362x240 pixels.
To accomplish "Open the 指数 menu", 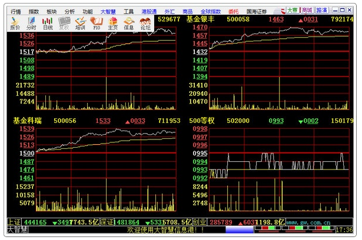I will point(34,11).
